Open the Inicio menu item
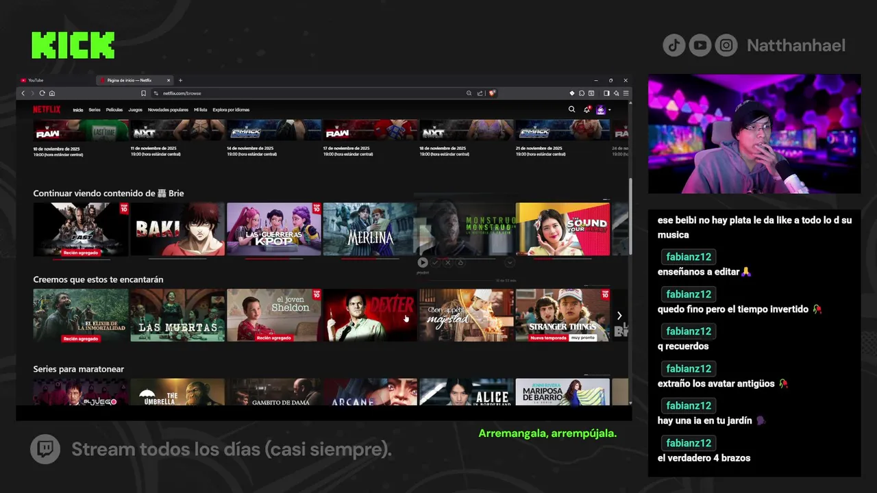The image size is (877, 493). (x=78, y=110)
